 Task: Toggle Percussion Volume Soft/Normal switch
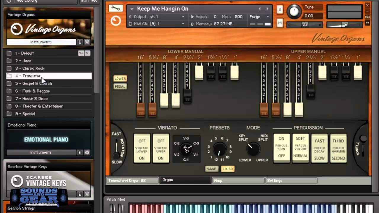click(x=301, y=148)
